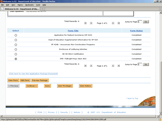Go to previous page in bottom pagination
This screenshot has width=162, height=121.
click(91, 66)
